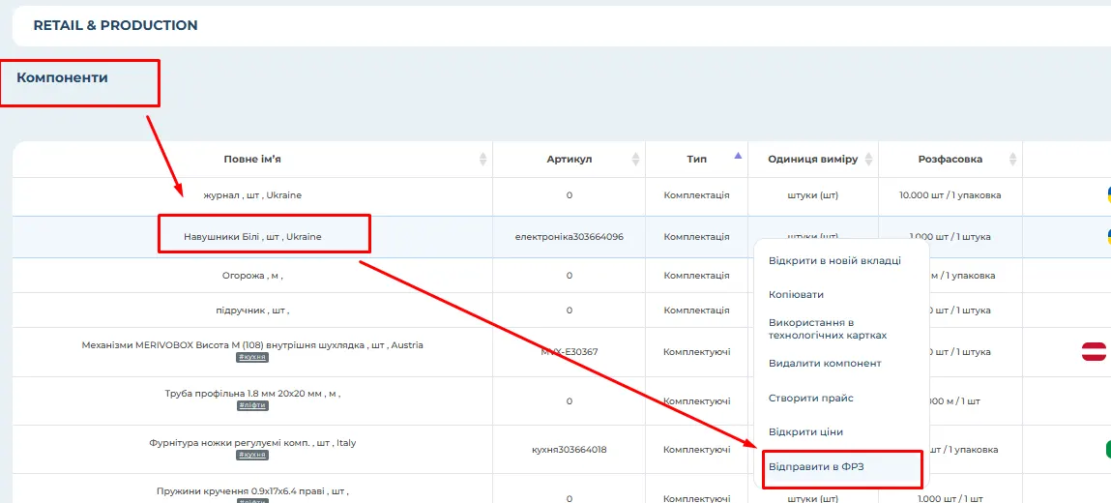Viewport: 1111px width, 503px height.
Task: Click the Розфасовка column header
Action: click(950, 160)
